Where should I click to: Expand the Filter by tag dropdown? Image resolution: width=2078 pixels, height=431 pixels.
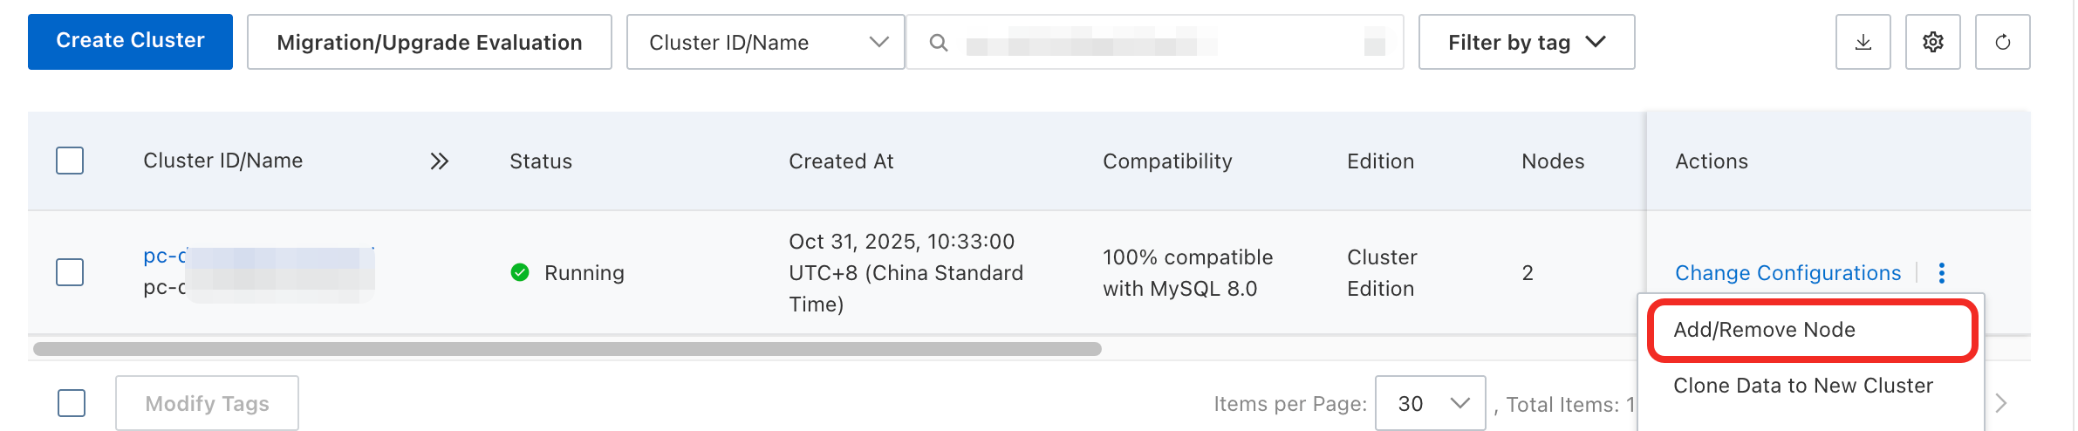[x=1526, y=42]
